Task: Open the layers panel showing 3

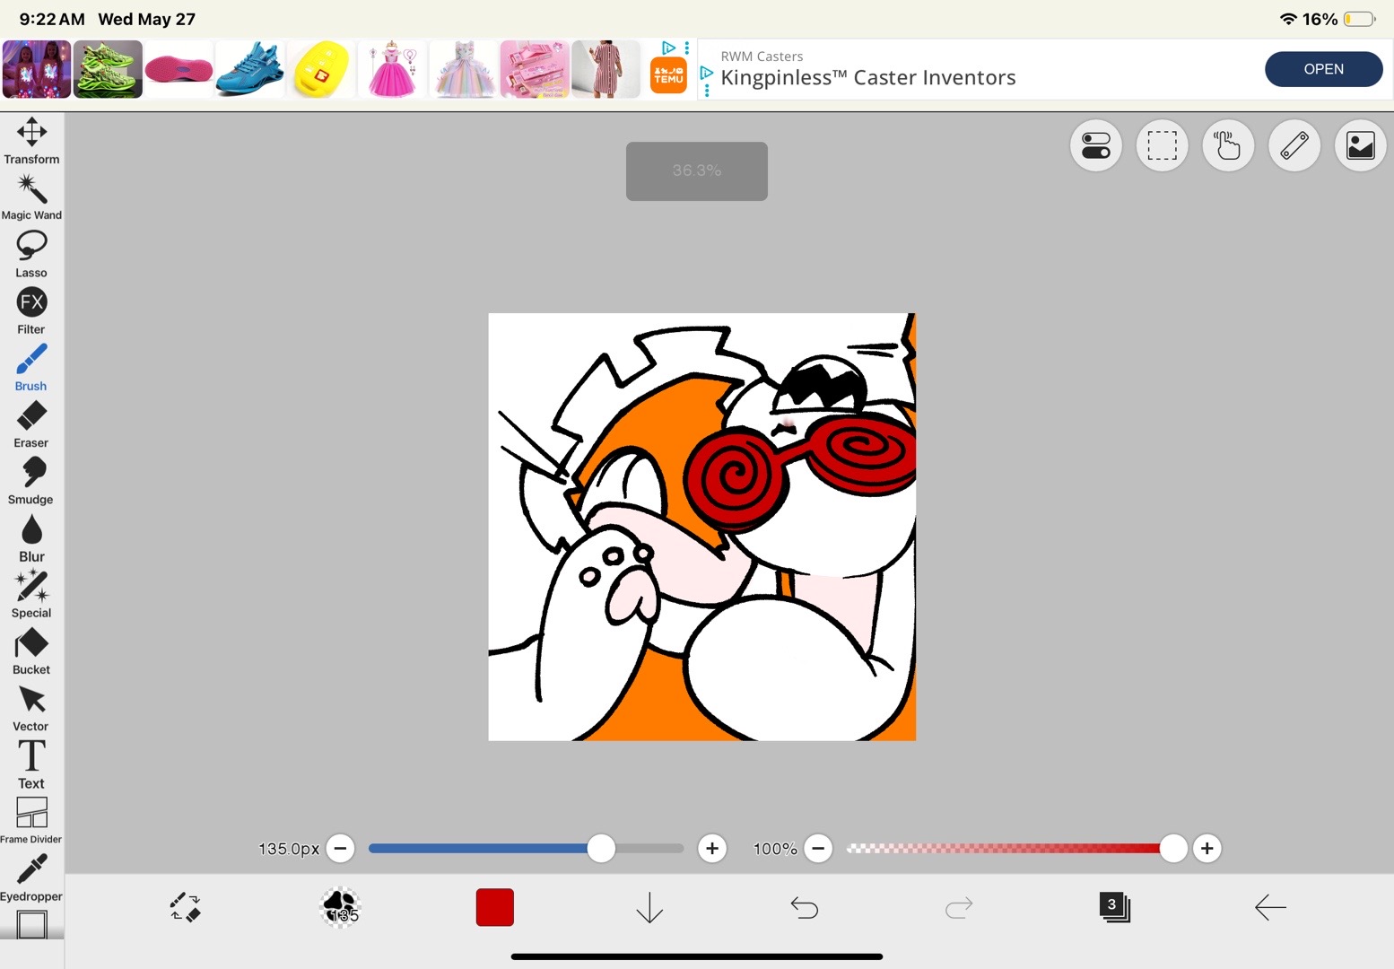Action: coord(1114,907)
